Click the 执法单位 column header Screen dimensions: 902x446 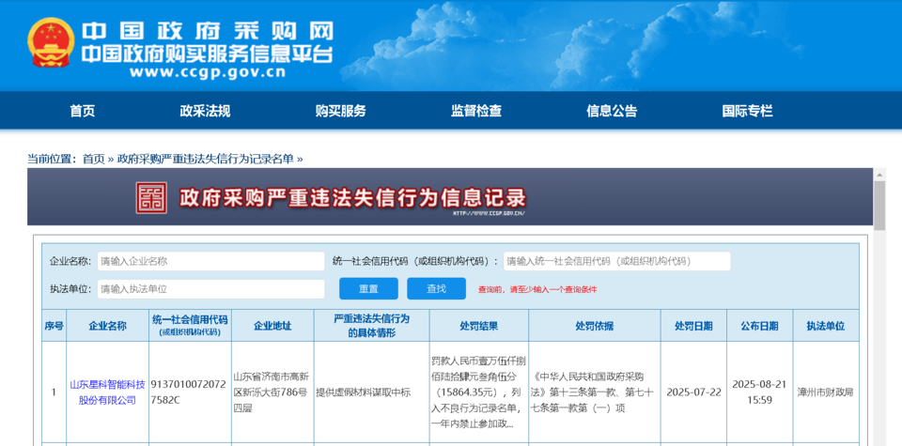click(826, 326)
